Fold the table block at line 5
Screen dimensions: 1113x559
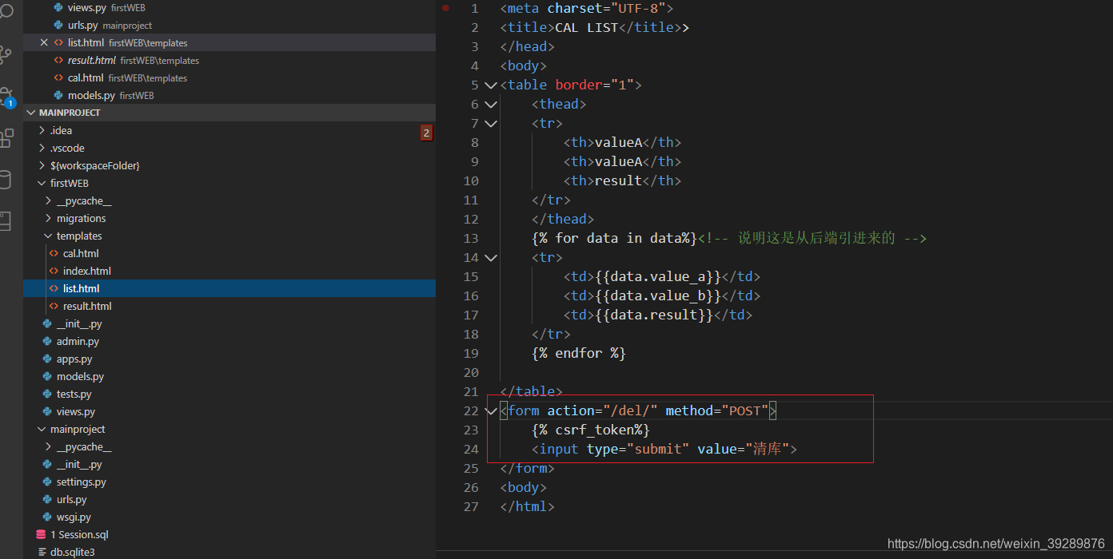click(491, 85)
